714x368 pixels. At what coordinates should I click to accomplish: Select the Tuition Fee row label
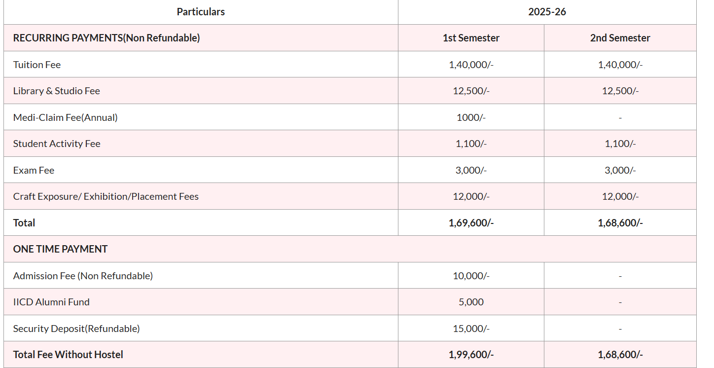[x=37, y=65]
